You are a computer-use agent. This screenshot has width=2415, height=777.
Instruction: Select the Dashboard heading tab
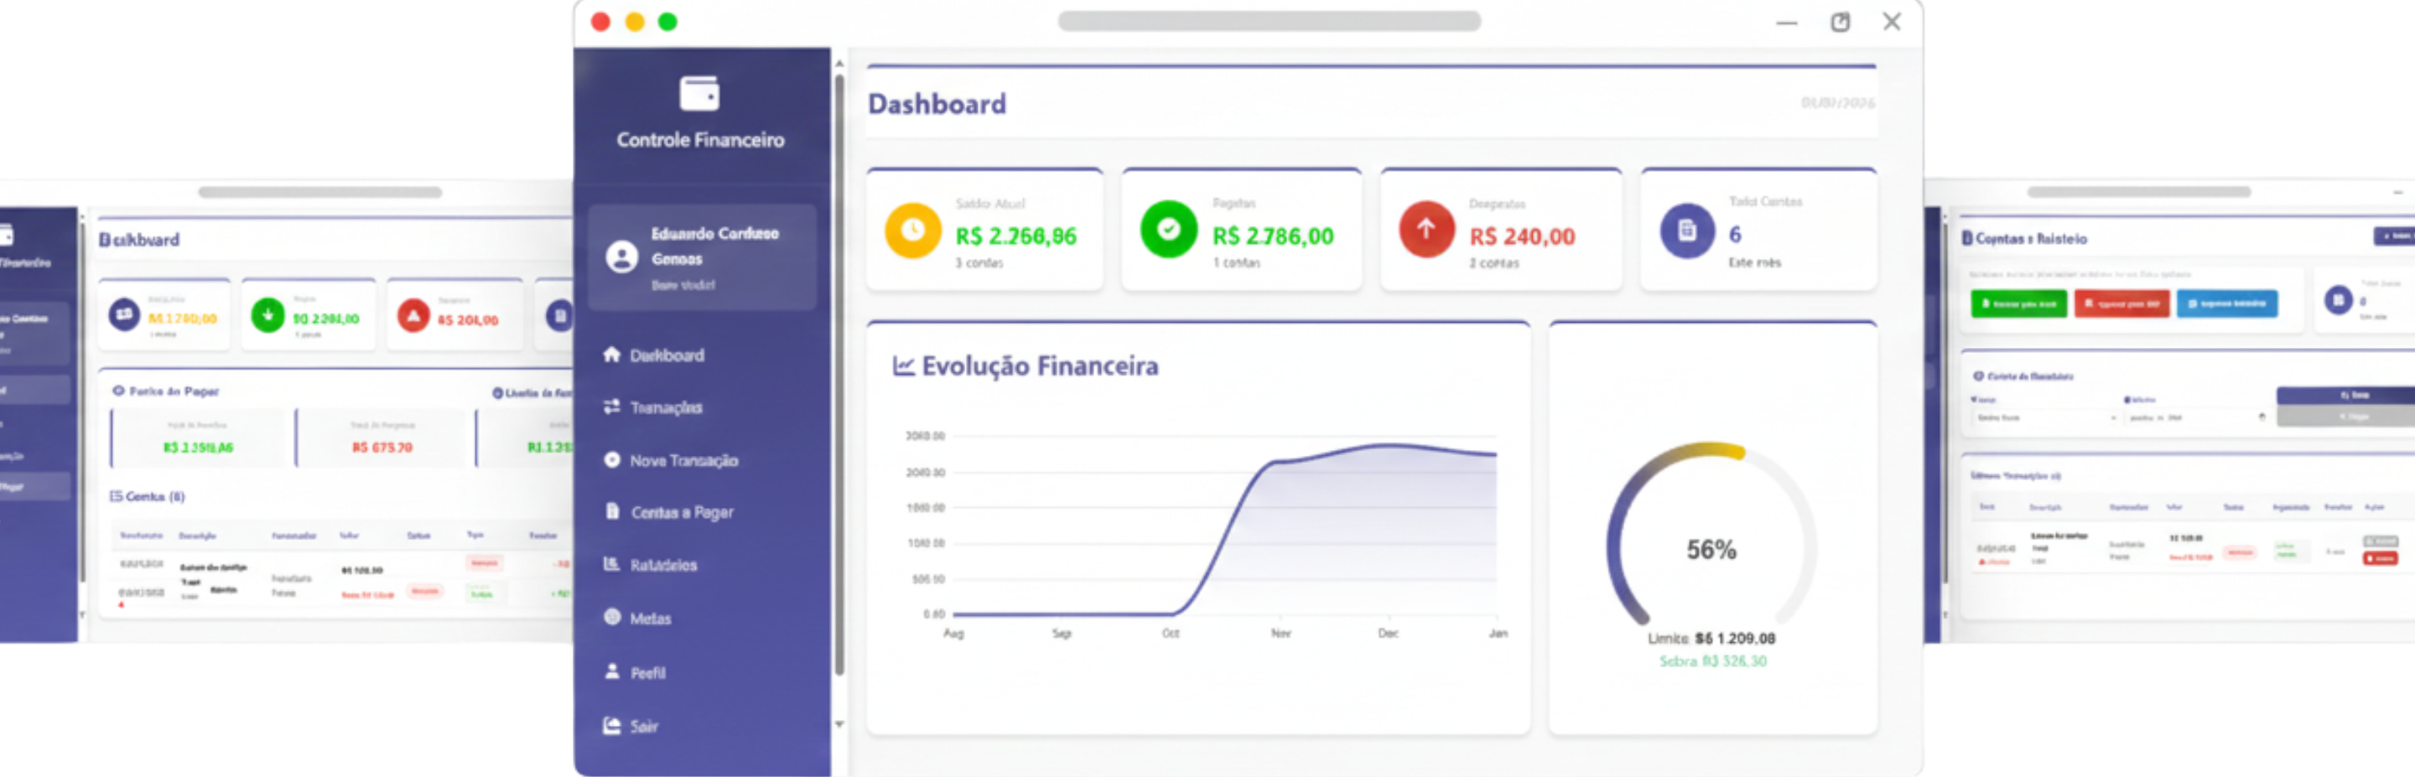coord(937,103)
